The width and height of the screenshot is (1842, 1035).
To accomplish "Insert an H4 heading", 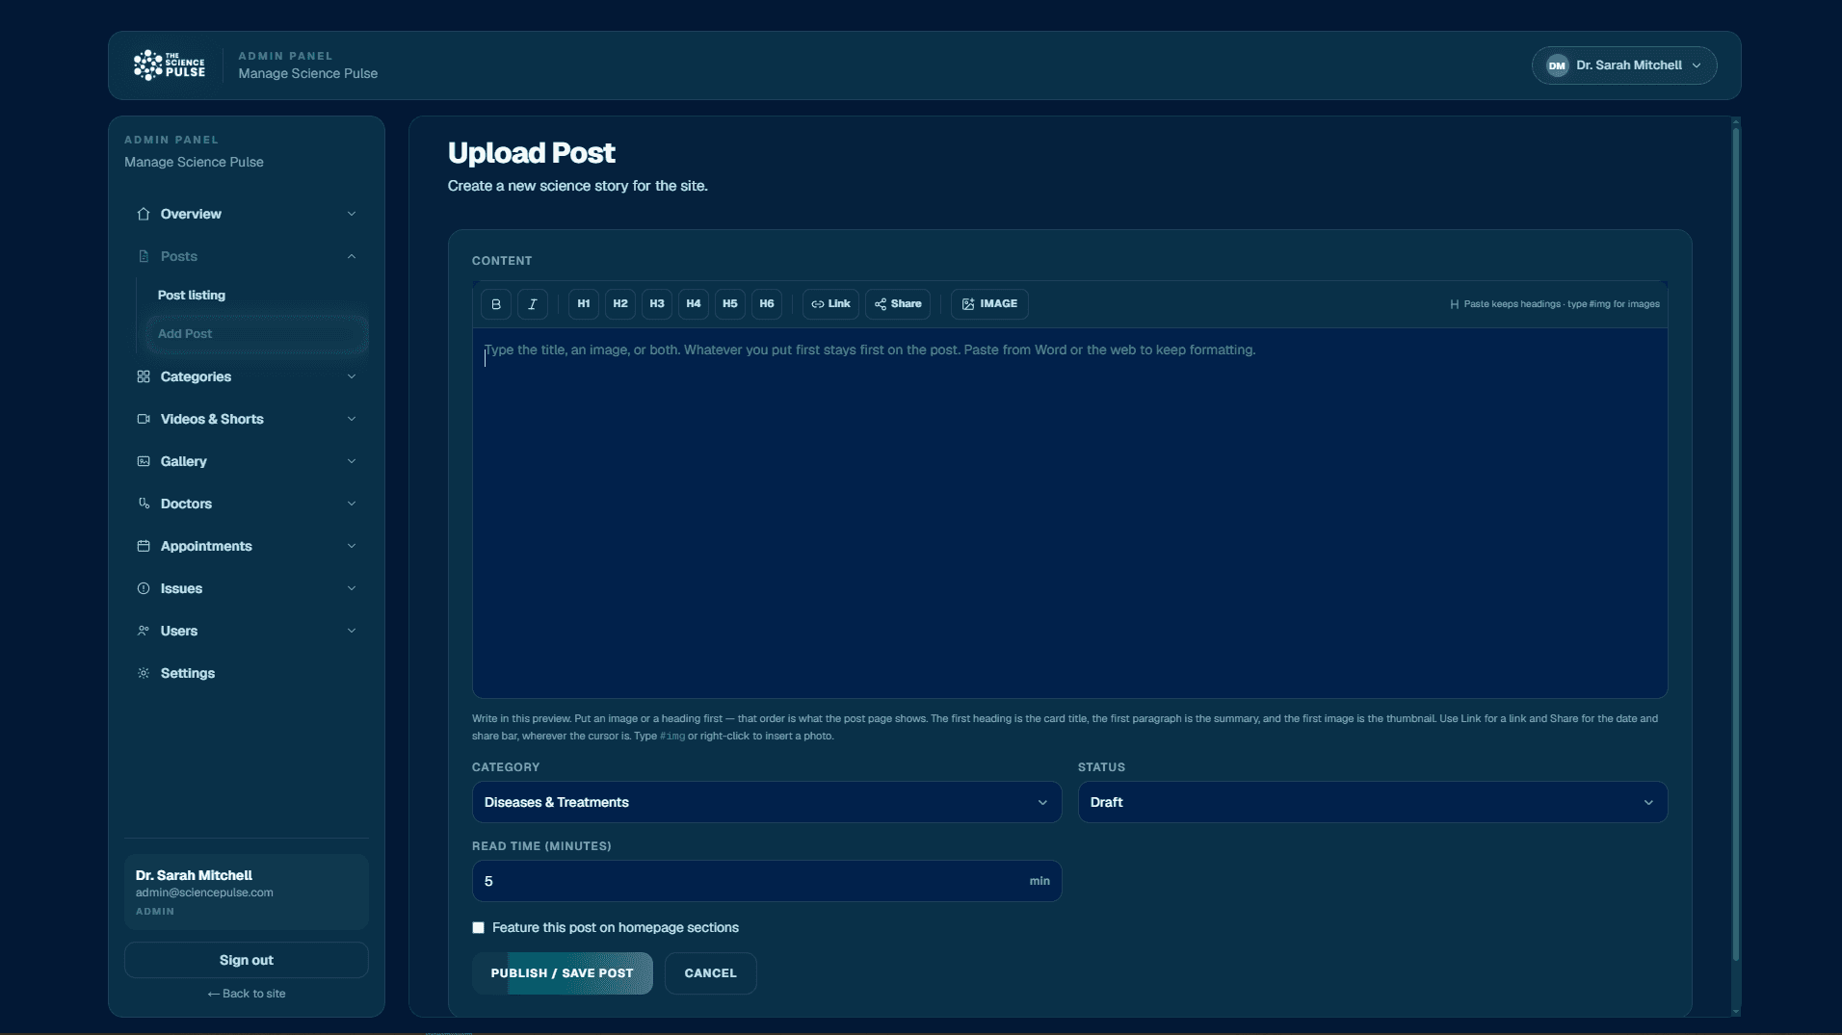I will tap(694, 304).
